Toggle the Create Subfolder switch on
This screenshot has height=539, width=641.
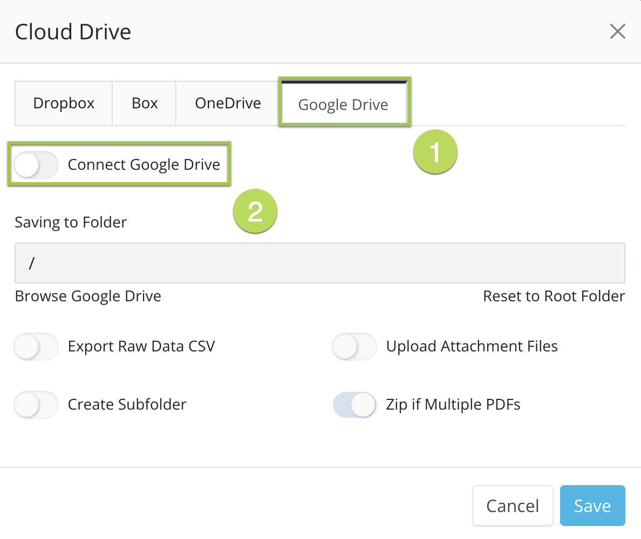pos(36,405)
